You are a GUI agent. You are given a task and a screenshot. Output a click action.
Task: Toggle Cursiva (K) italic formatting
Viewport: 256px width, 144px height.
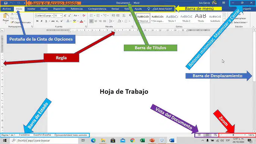[x=42, y=21]
